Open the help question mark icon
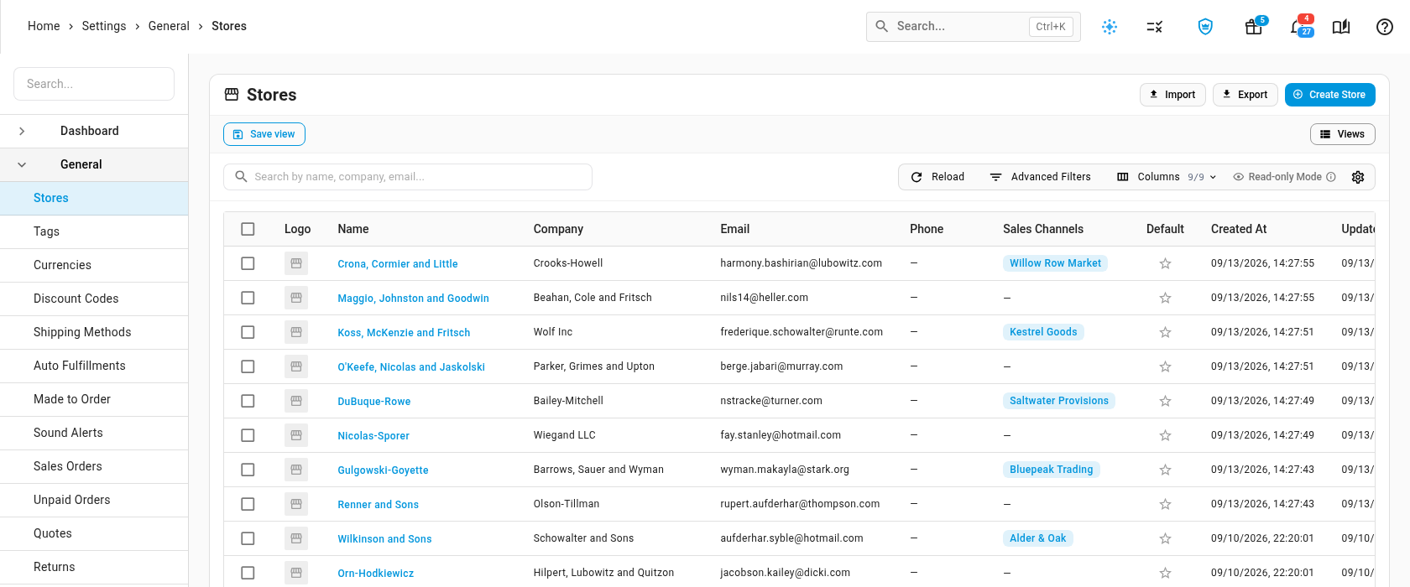This screenshot has width=1410, height=587. tap(1385, 27)
